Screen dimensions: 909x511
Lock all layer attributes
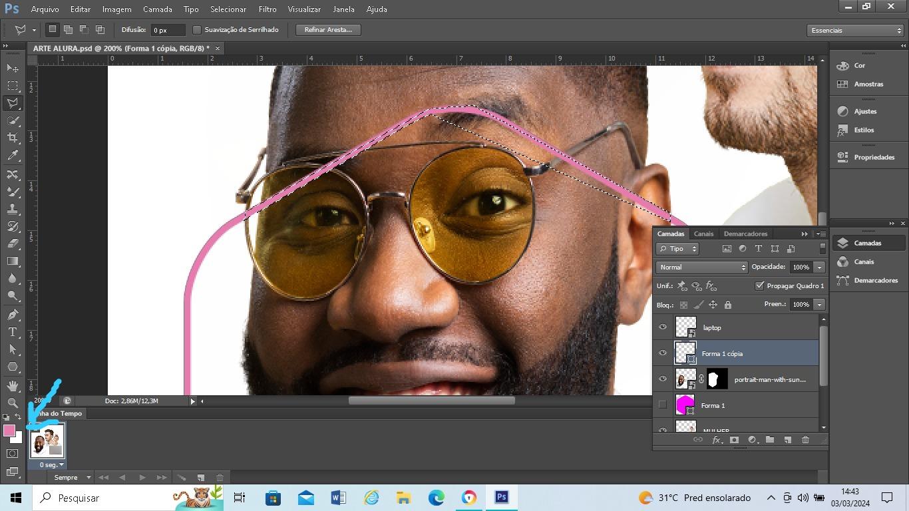[x=728, y=305]
